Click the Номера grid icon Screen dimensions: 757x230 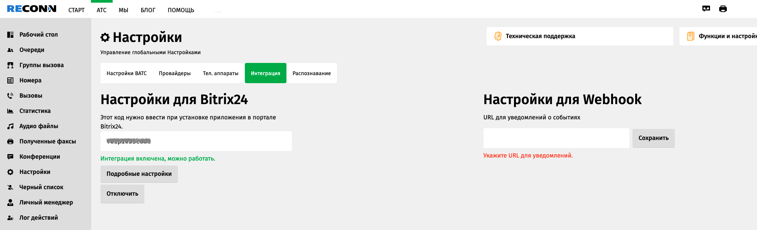(10, 80)
